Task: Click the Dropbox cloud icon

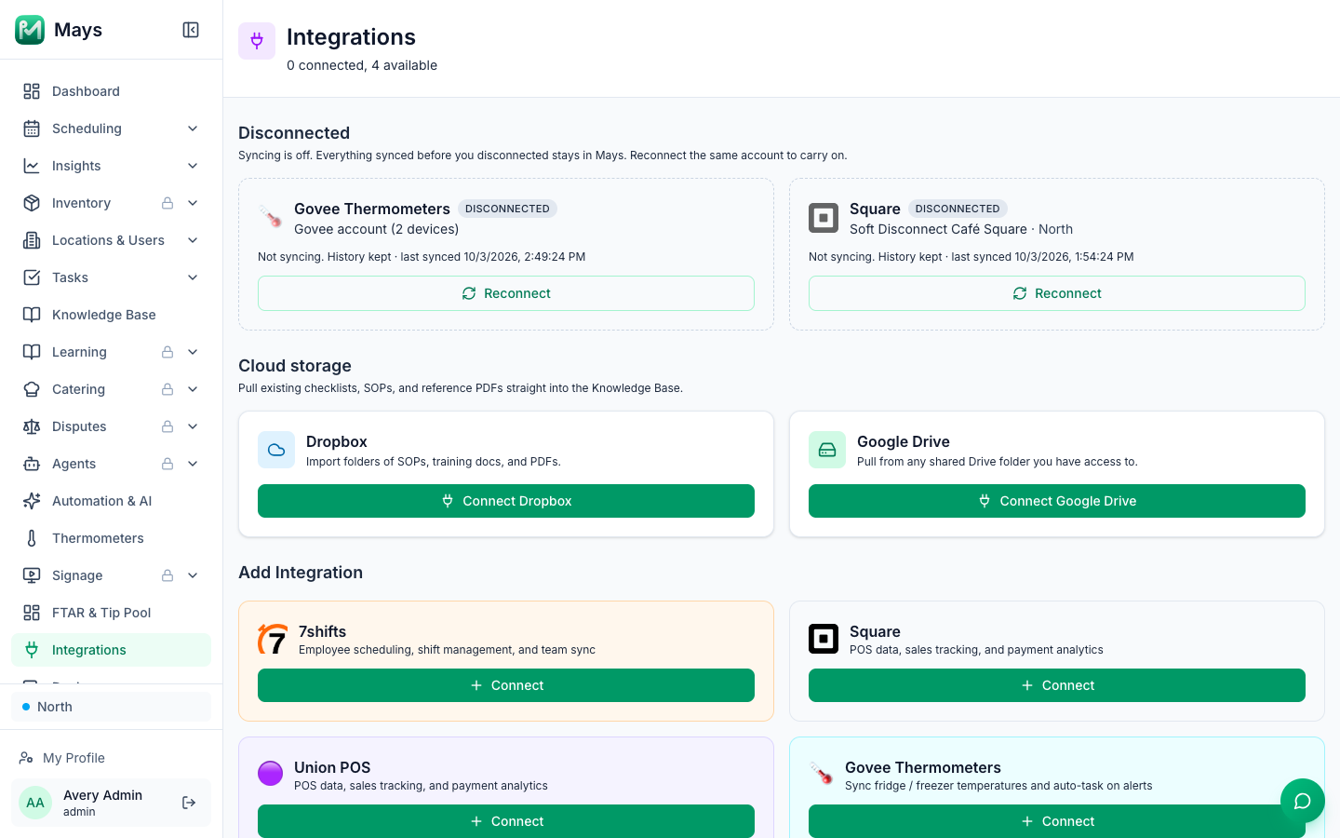Action: click(x=276, y=450)
